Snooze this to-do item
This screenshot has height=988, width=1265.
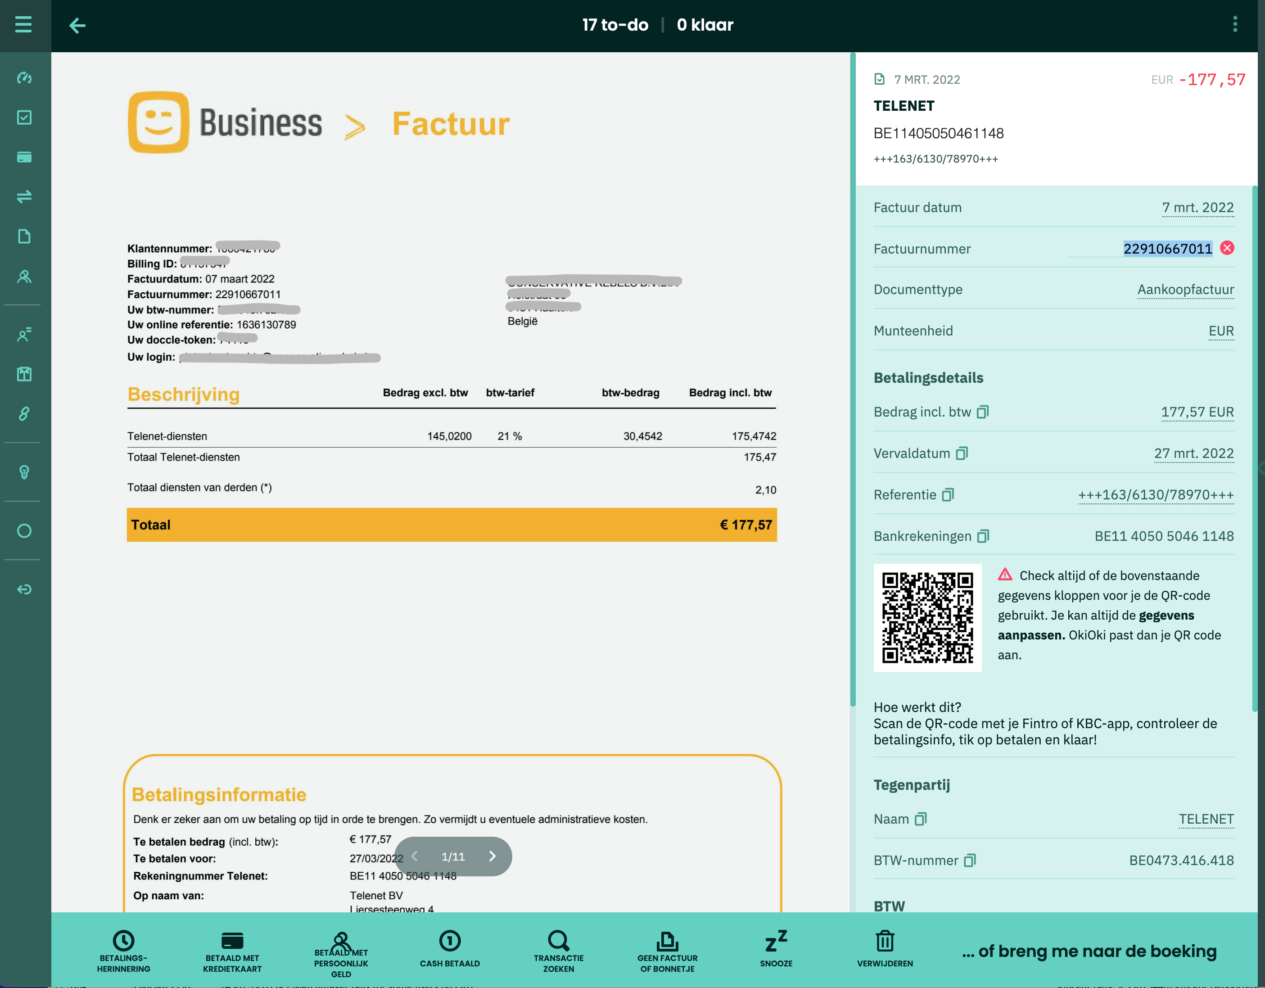(x=776, y=949)
